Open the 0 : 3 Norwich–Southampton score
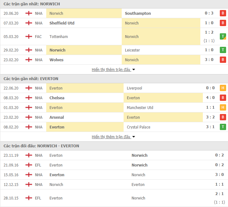 click(x=209, y=13)
